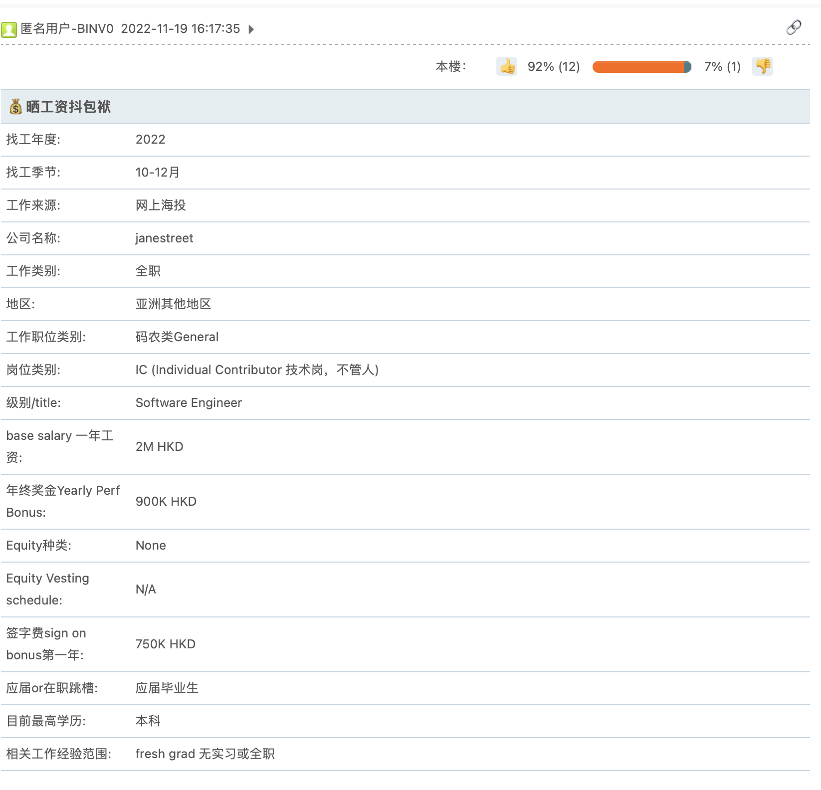Click the 亚洲其他地区 region value
The width and height of the screenshot is (821, 790).
click(x=173, y=304)
